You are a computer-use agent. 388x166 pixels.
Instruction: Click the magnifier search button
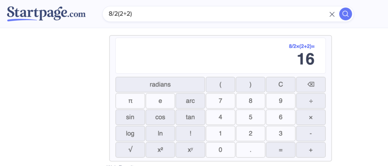tap(345, 14)
